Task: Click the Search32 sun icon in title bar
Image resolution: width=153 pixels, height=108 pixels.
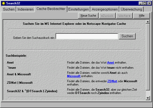Action: click(4, 3)
